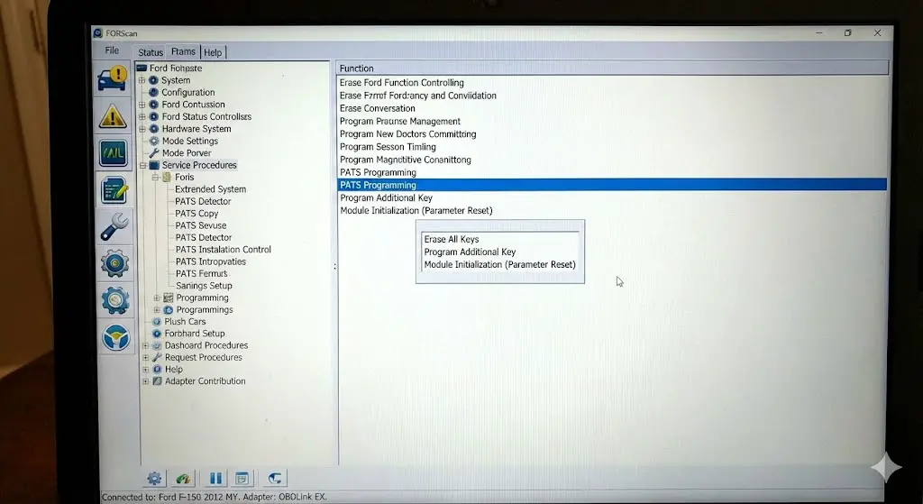Expand the System tree node
The height and width of the screenshot is (504, 923).
(142, 80)
